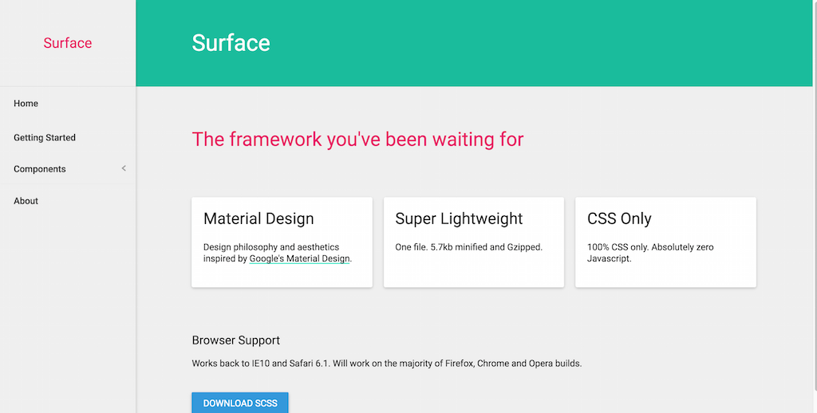Click the framework tagline heading

(x=357, y=140)
